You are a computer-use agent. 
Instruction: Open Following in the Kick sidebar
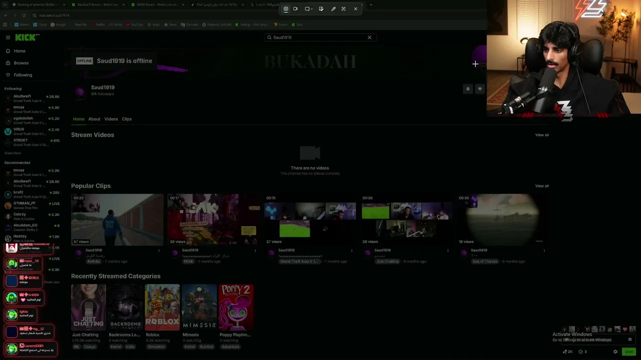pos(23,75)
